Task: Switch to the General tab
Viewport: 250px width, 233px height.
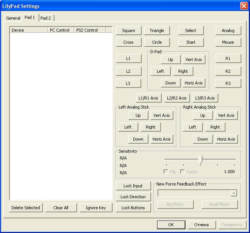Action: point(13,18)
